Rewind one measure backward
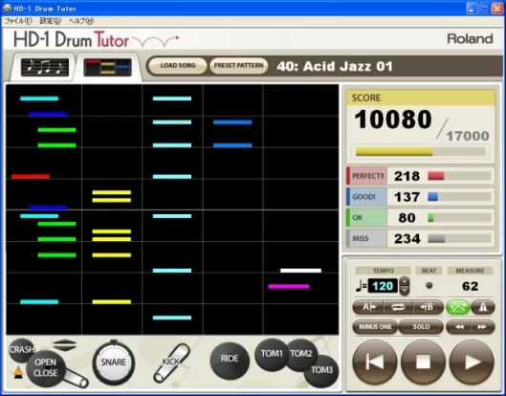Screen dimensions: 506x396 tap(458, 327)
